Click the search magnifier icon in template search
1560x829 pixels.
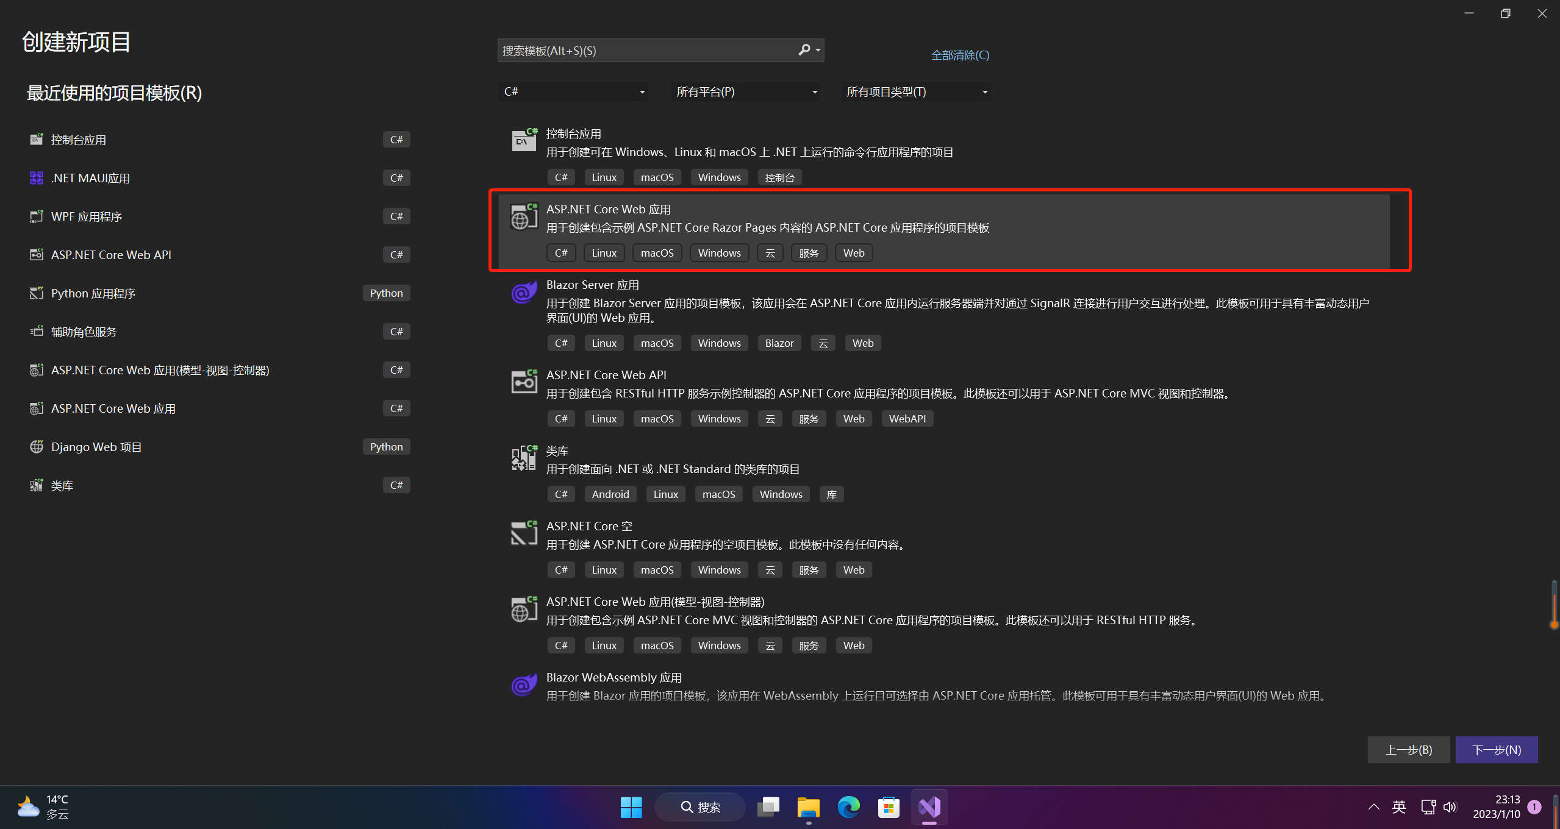tap(804, 50)
